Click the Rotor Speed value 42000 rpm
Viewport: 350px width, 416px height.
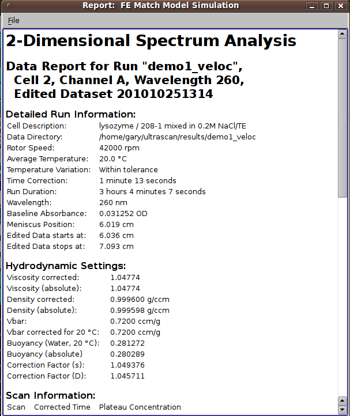[x=119, y=148]
